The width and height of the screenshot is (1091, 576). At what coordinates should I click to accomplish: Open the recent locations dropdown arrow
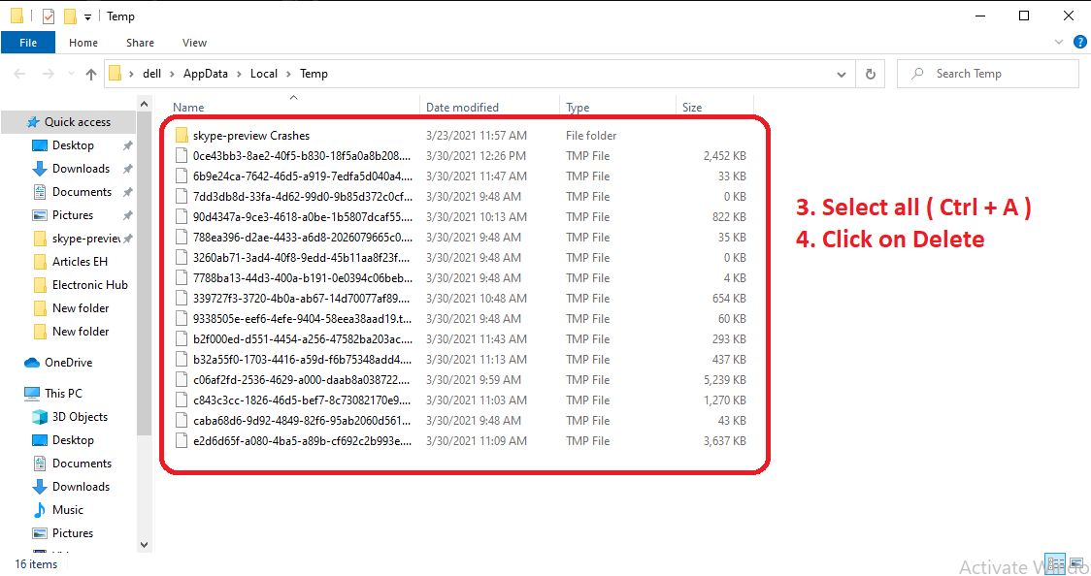point(71,74)
